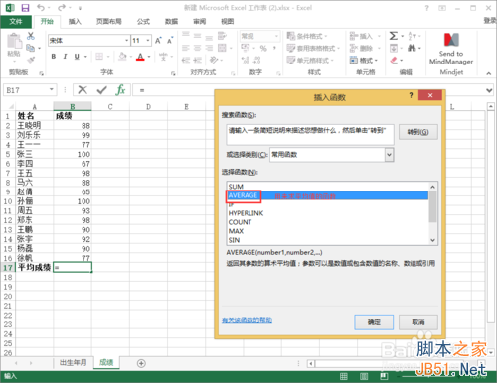497x383 pixels.
Task: Click the 取消 button in dialog
Action: coord(418,322)
